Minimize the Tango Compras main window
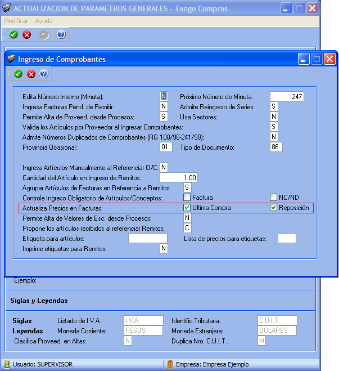The image size is (339, 371). (286, 8)
